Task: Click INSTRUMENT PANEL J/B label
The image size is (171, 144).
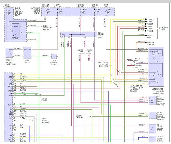Action: tap(36, 11)
